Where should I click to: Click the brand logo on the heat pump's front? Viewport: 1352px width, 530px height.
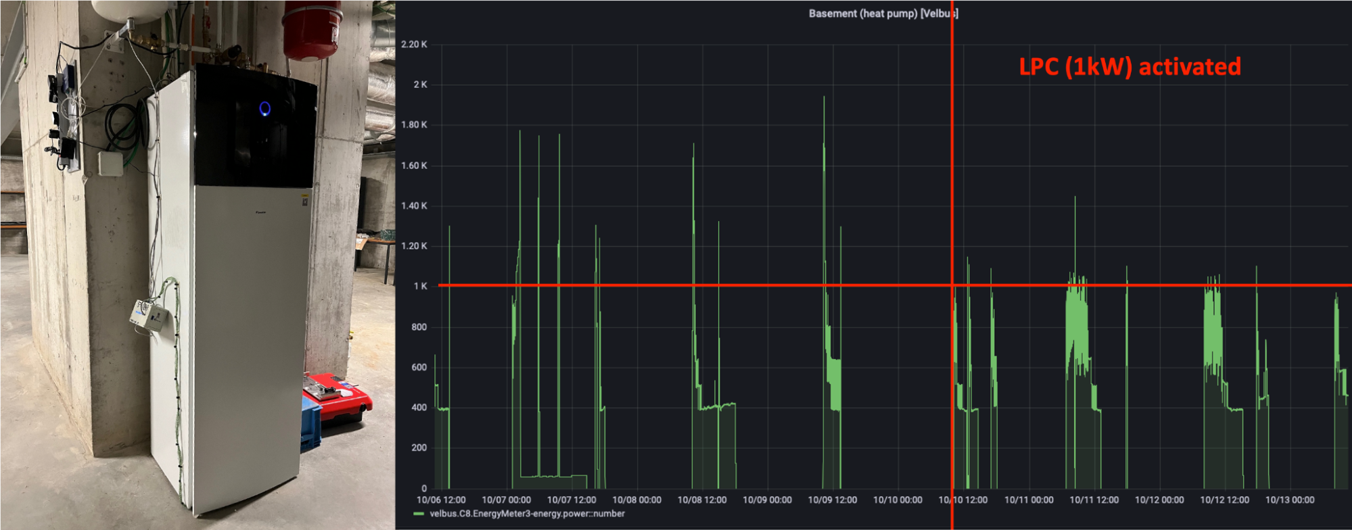262,211
